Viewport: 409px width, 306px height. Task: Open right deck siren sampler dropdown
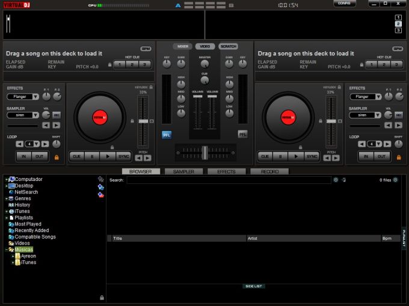click(x=378, y=115)
